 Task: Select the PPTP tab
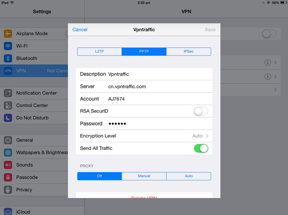[144, 51]
